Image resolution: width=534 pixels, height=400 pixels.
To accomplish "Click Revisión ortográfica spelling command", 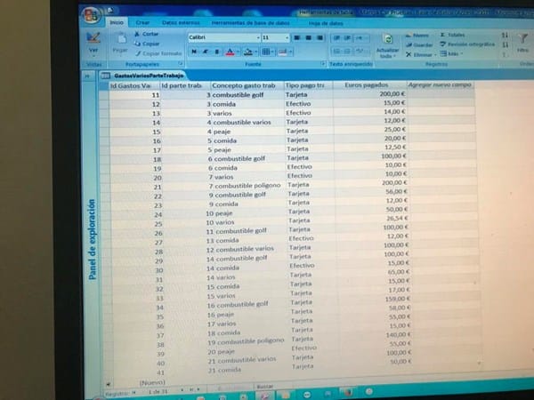I will pos(467,44).
